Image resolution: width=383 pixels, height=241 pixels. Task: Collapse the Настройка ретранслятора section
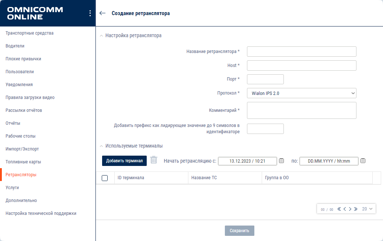click(101, 36)
